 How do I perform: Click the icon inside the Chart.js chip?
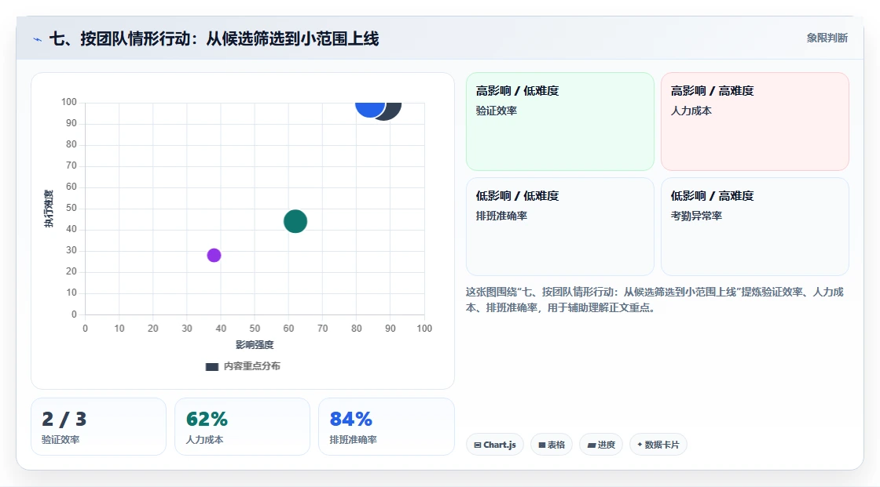[478, 445]
